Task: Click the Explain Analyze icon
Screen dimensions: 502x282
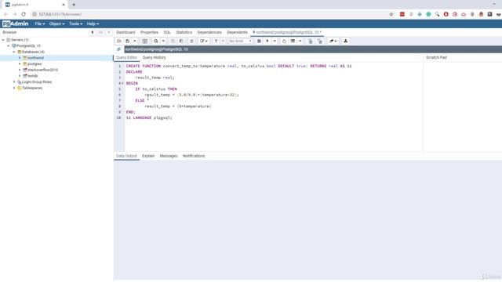Action: point(293,42)
